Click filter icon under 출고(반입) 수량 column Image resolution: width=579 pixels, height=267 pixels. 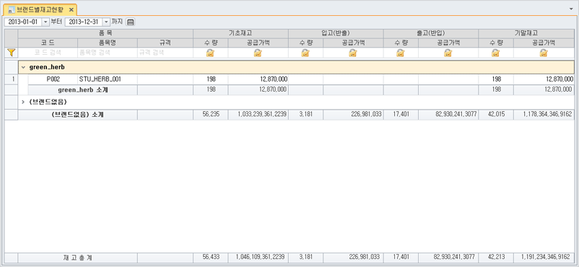tap(401, 53)
